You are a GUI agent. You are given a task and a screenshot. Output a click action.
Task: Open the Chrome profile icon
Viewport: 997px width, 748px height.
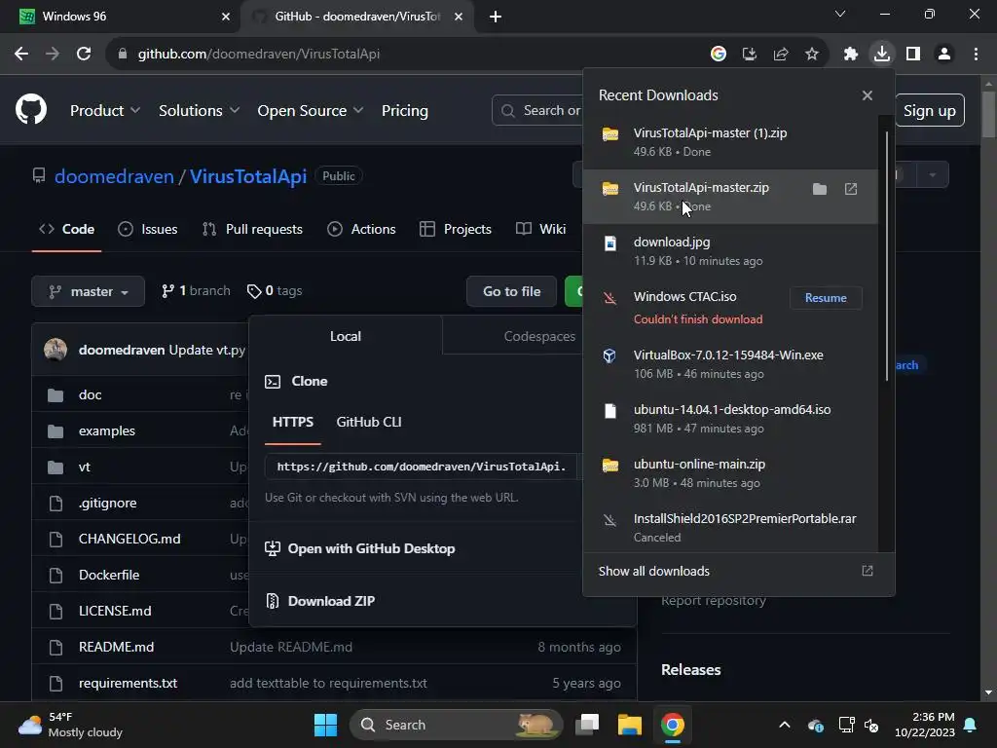click(x=944, y=55)
